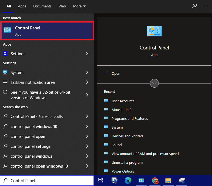This screenshot has height=186, width=212.
Task: Expand the 'control panel open windows 10' arrow
Action: (x=87, y=166)
